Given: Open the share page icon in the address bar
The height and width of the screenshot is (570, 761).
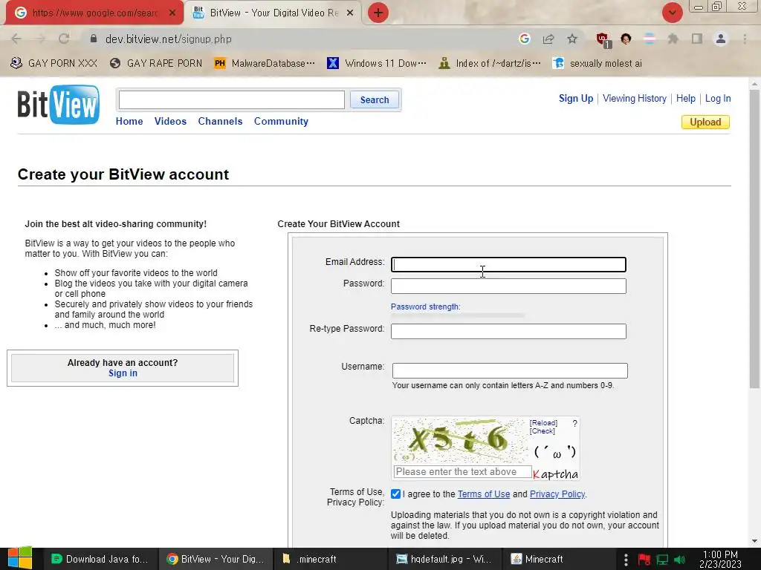Looking at the screenshot, I should [548, 39].
